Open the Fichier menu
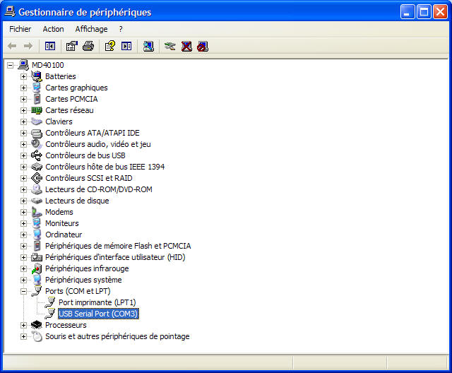Screen dimensions: 452x373 pos(20,29)
